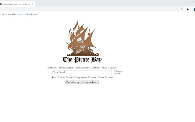Check the Games checkbox
The width and height of the screenshot is (195, 122).
(x=89, y=77)
